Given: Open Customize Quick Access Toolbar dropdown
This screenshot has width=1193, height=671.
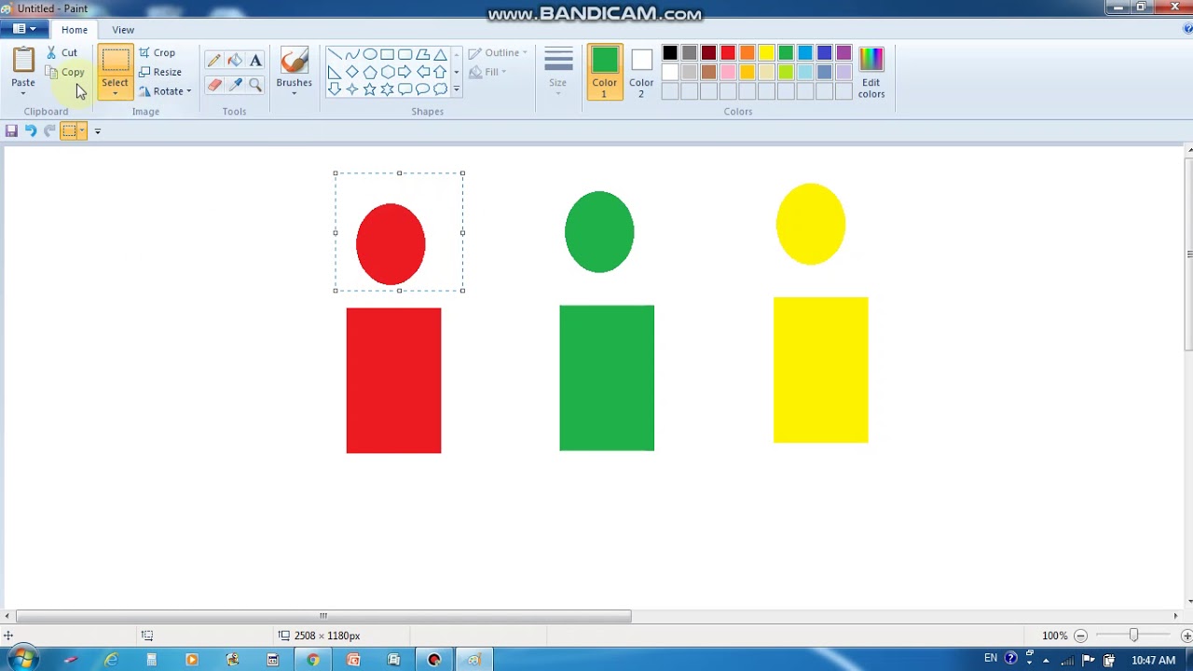Looking at the screenshot, I should pos(97,131).
